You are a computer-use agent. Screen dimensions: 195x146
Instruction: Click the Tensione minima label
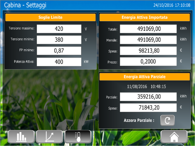22,39
